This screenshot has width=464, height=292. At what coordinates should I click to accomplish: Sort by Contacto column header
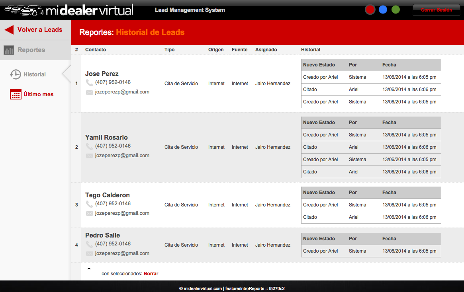[96, 50]
